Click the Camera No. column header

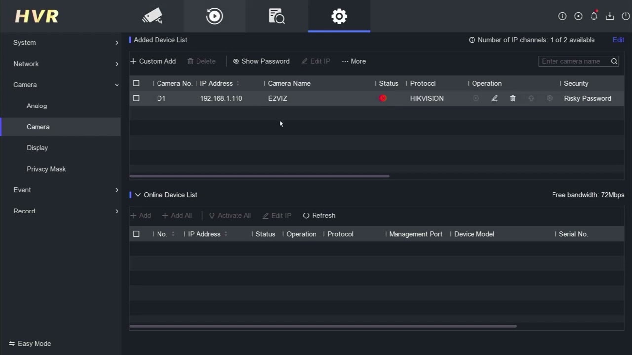tap(174, 83)
